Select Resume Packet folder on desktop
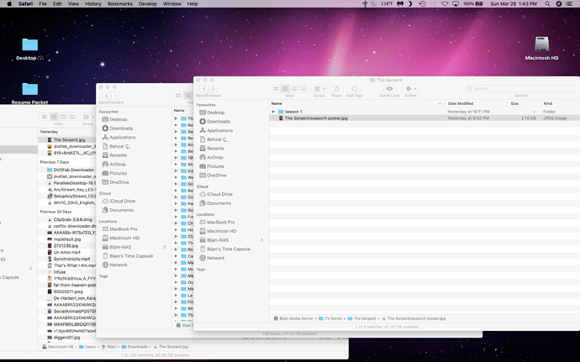The height and width of the screenshot is (362, 580). (29, 93)
